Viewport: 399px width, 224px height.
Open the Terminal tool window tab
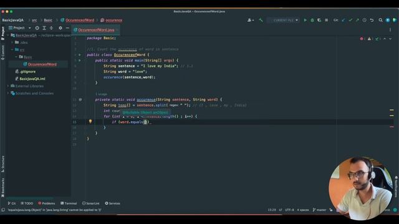point(69,203)
